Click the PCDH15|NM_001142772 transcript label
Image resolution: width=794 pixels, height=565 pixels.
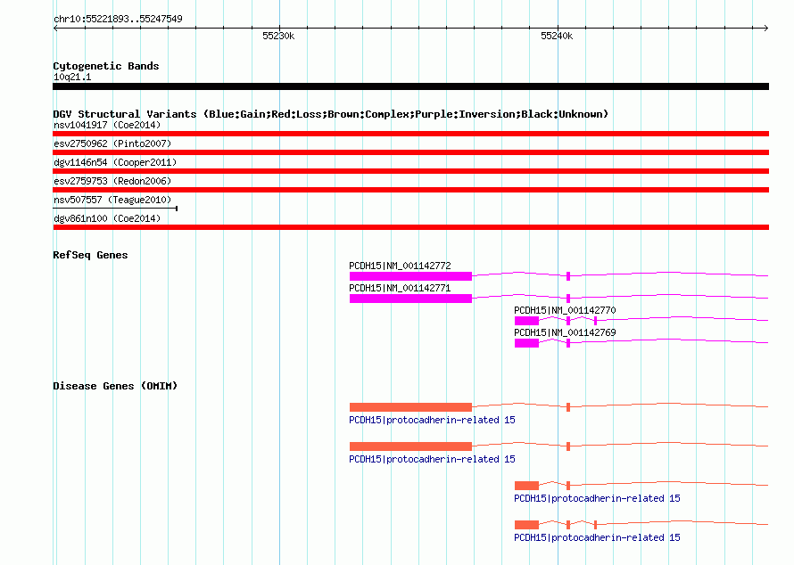coord(400,266)
